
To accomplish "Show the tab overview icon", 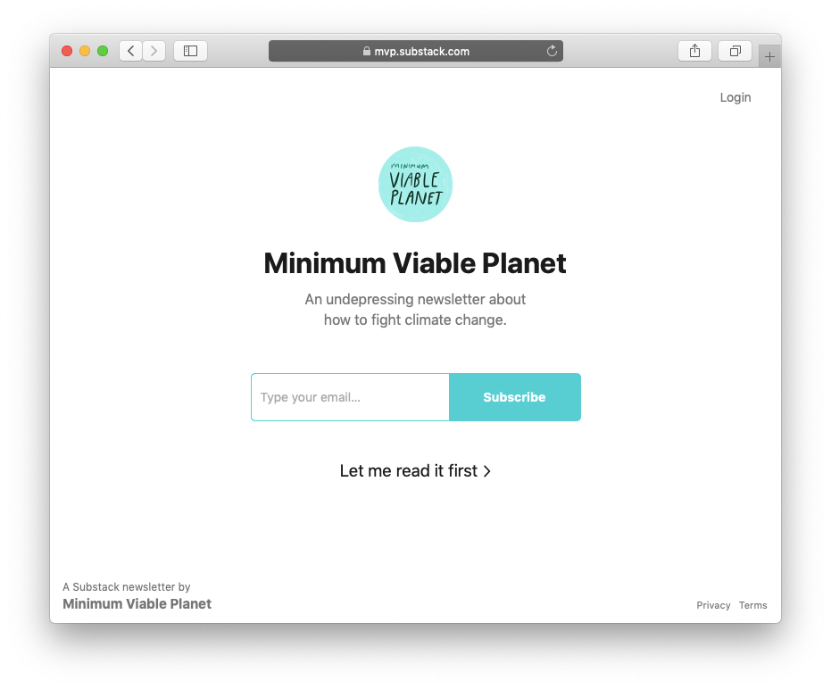I will [735, 51].
